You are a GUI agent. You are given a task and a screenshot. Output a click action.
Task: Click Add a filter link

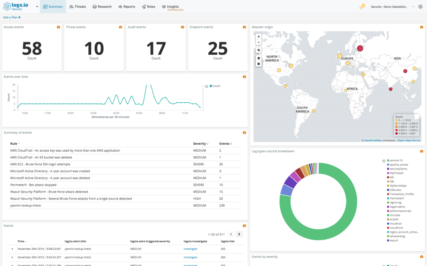pos(12,17)
